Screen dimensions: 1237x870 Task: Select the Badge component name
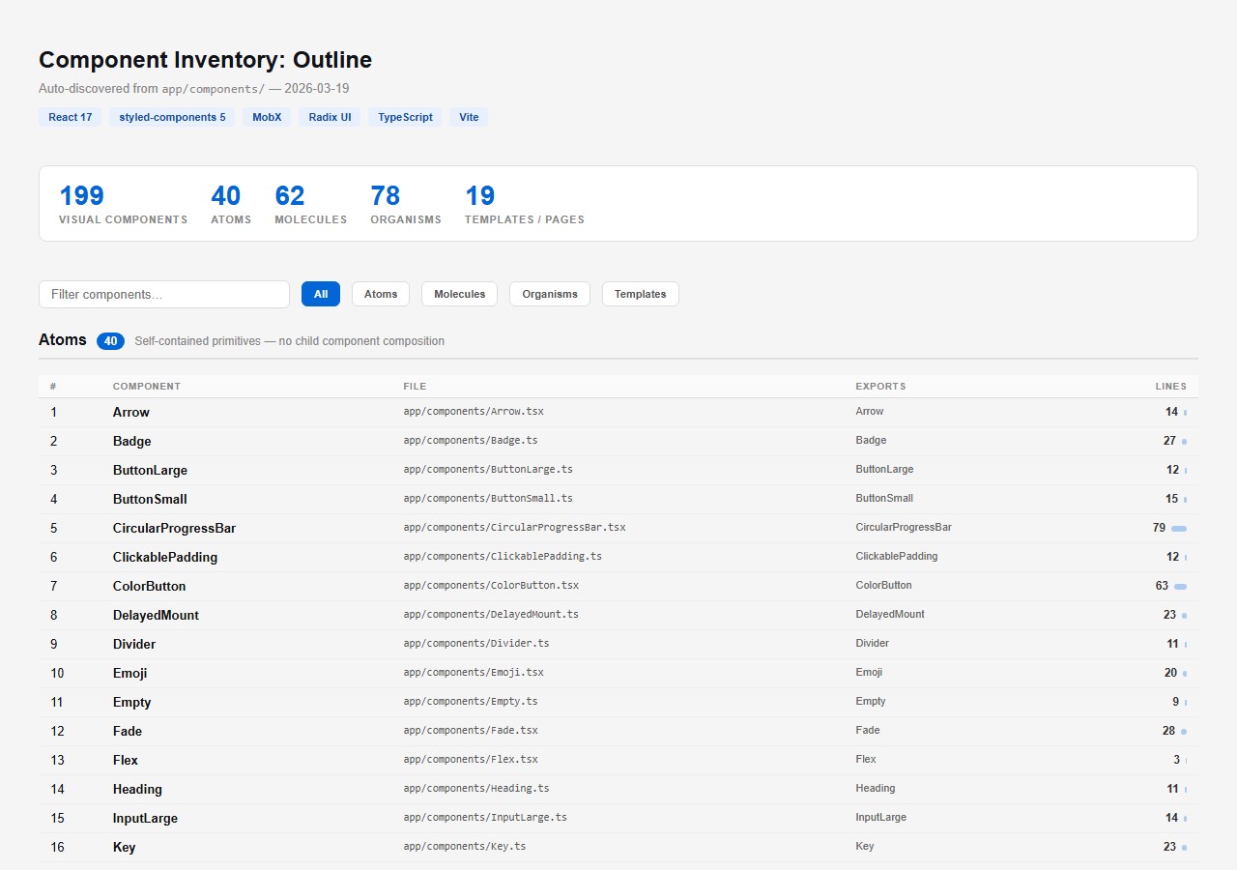[x=132, y=441]
